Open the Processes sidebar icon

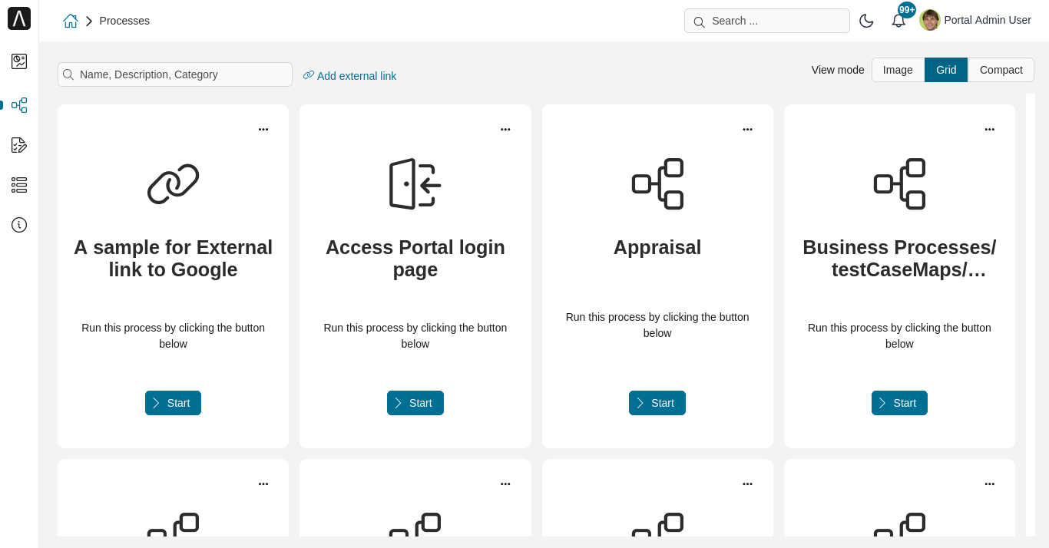19,105
